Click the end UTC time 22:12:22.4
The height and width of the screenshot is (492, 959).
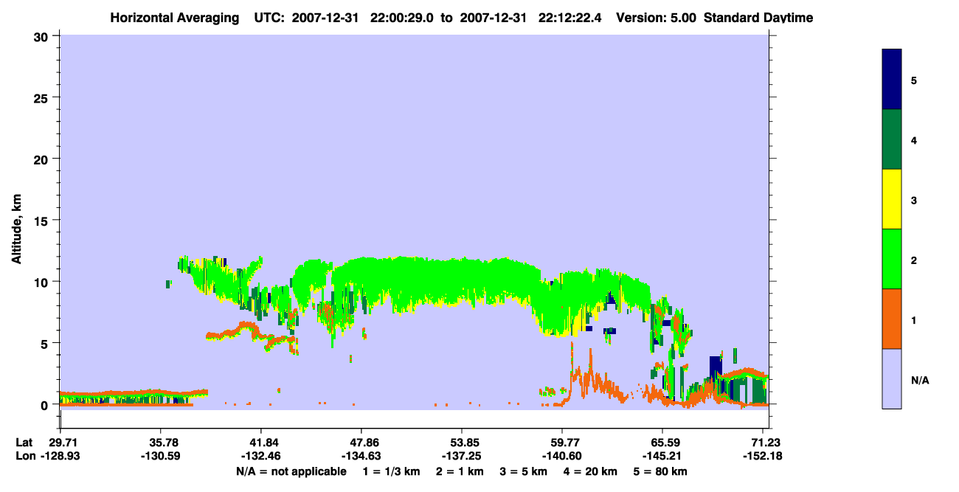569,18
